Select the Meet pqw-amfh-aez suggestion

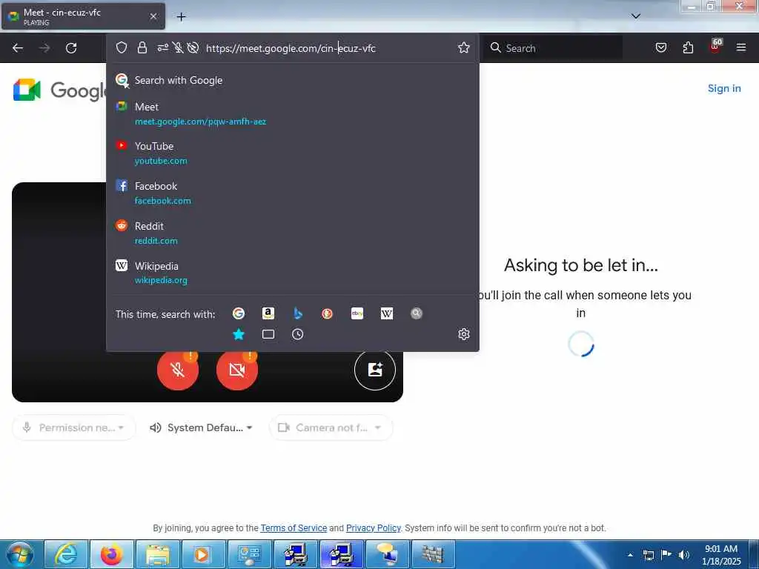click(292, 114)
